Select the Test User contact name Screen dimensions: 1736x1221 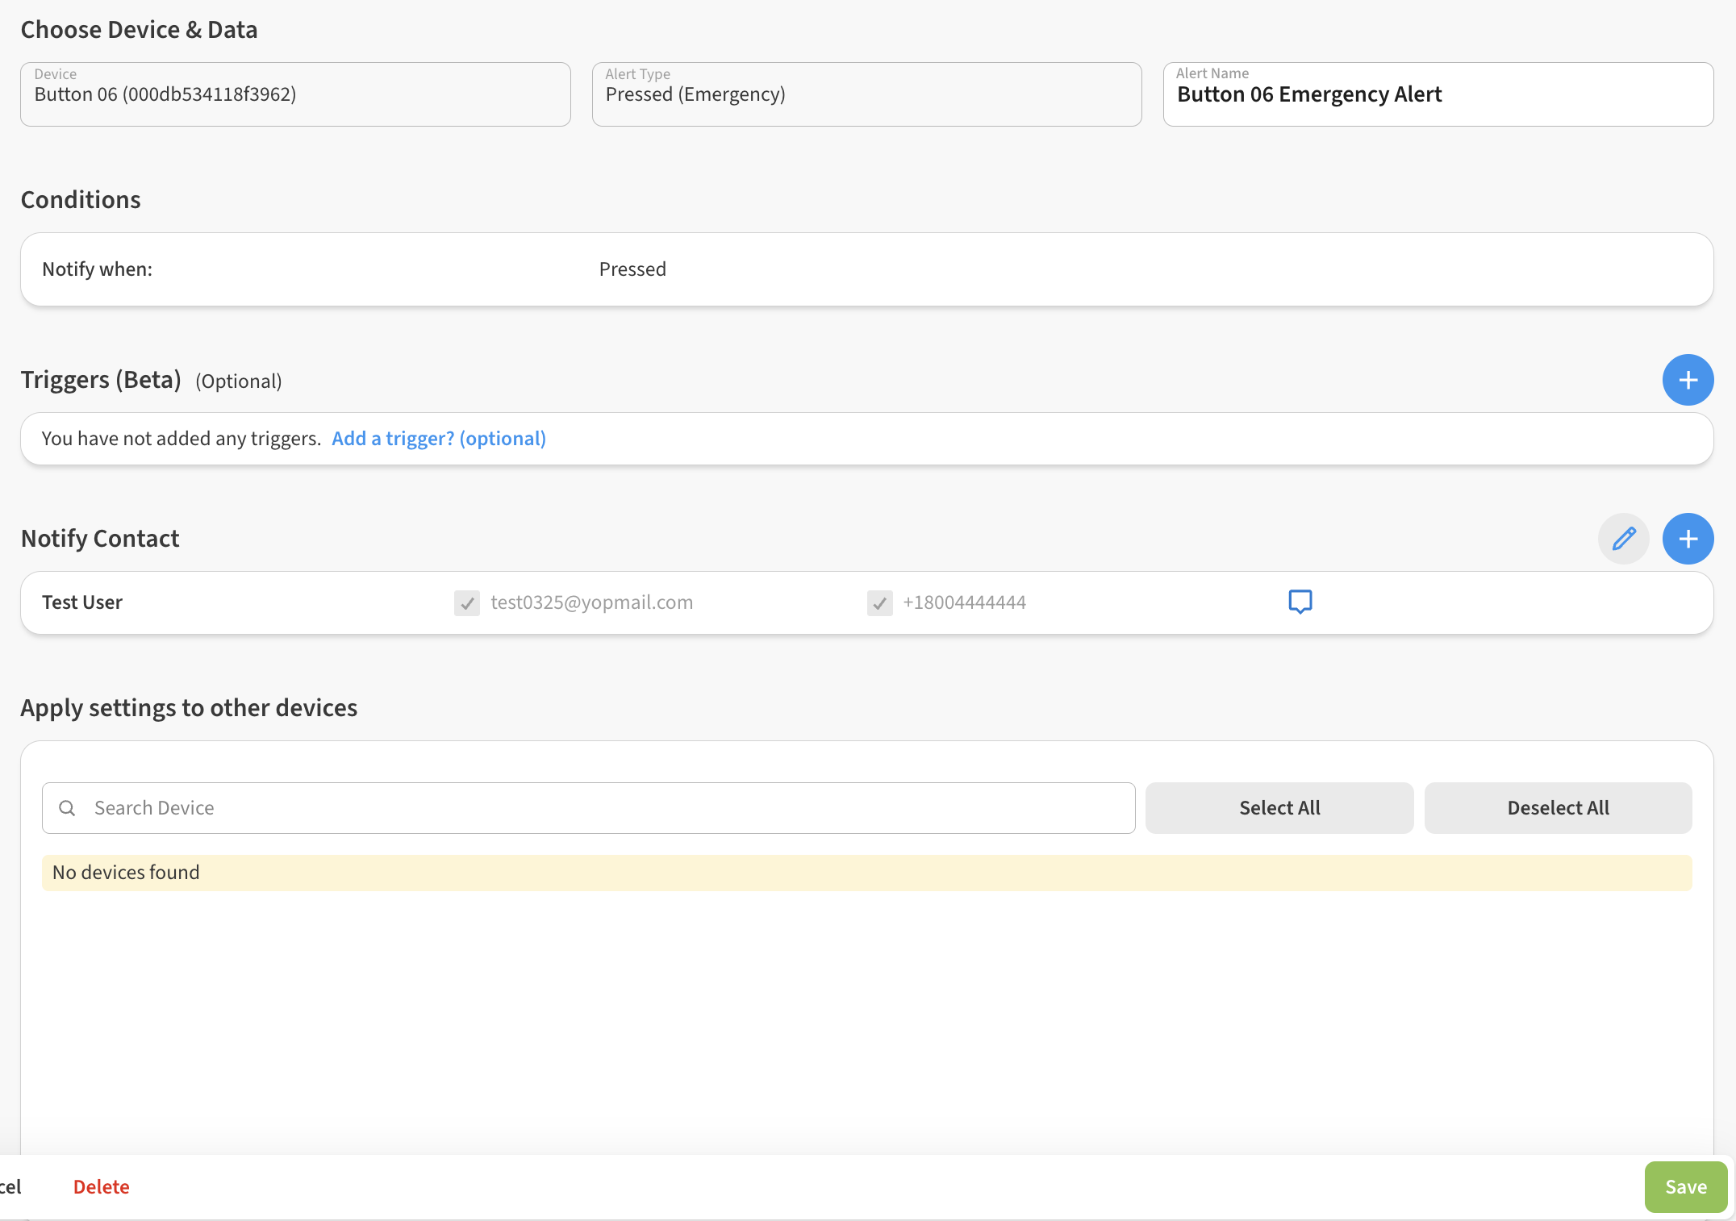pyautogui.click(x=82, y=602)
